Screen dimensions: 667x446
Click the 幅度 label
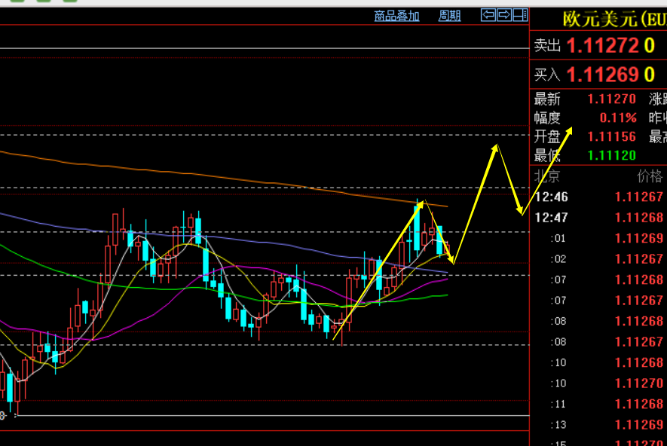pyautogui.click(x=547, y=118)
